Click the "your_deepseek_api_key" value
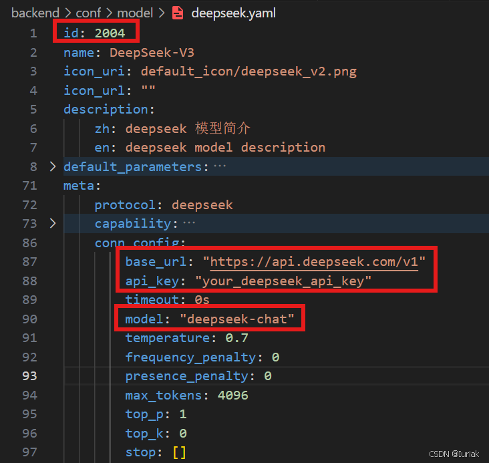This screenshot has height=463, width=489. coord(283,281)
